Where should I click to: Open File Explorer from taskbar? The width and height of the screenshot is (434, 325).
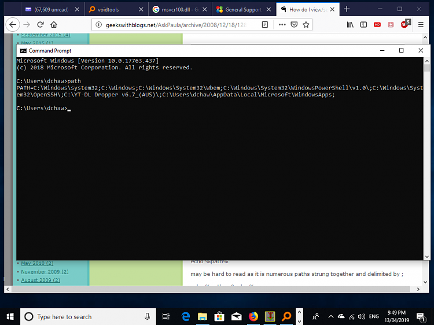tap(203, 316)
